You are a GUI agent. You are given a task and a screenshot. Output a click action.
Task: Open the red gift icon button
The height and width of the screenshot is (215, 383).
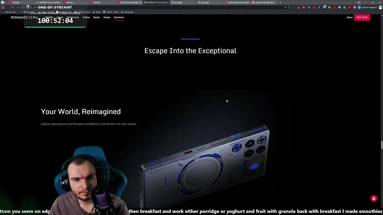tap(374, 199)
